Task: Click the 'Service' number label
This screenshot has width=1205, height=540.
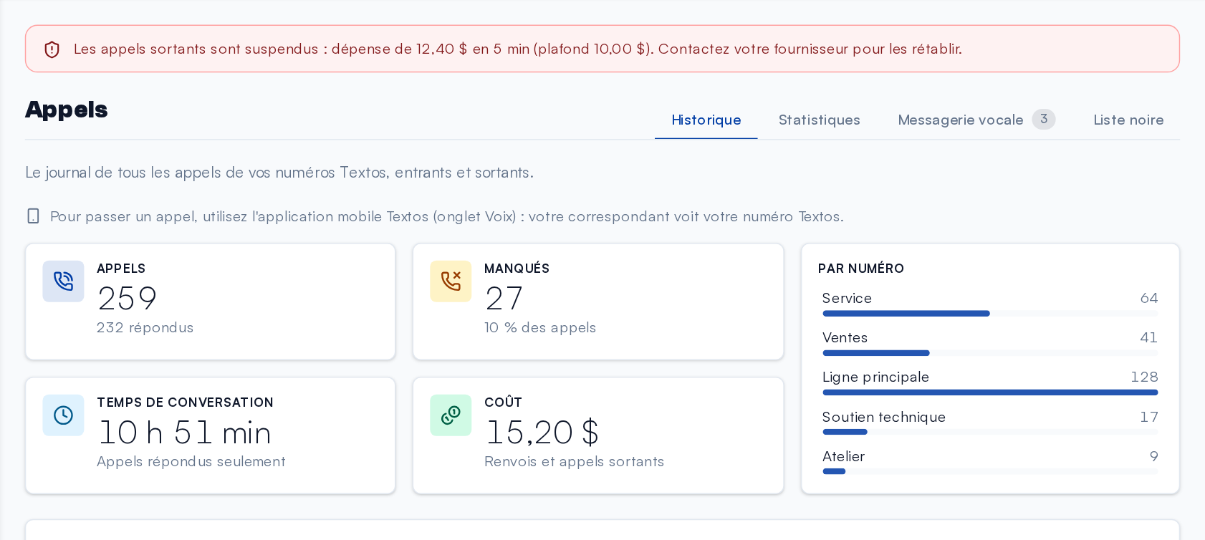Action: coord(847,298)
